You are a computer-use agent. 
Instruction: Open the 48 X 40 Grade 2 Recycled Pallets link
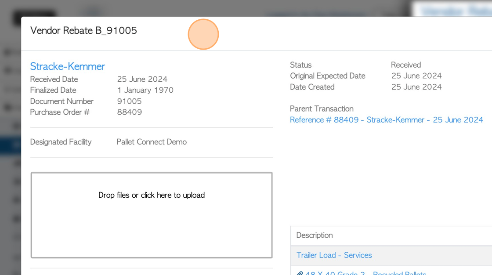[365, 273]
